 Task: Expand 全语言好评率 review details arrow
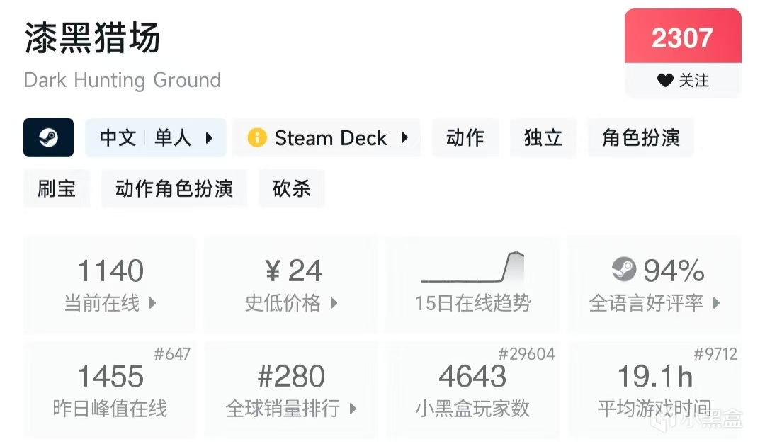716,304
